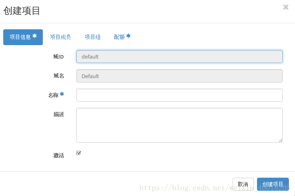Click the 创建项目 dialog title

click(x=22, y=11)
